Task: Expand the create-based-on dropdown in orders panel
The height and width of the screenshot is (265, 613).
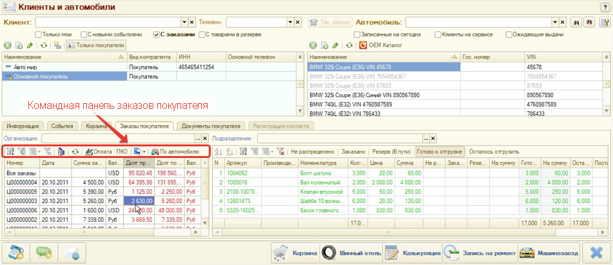Action: 144,152
